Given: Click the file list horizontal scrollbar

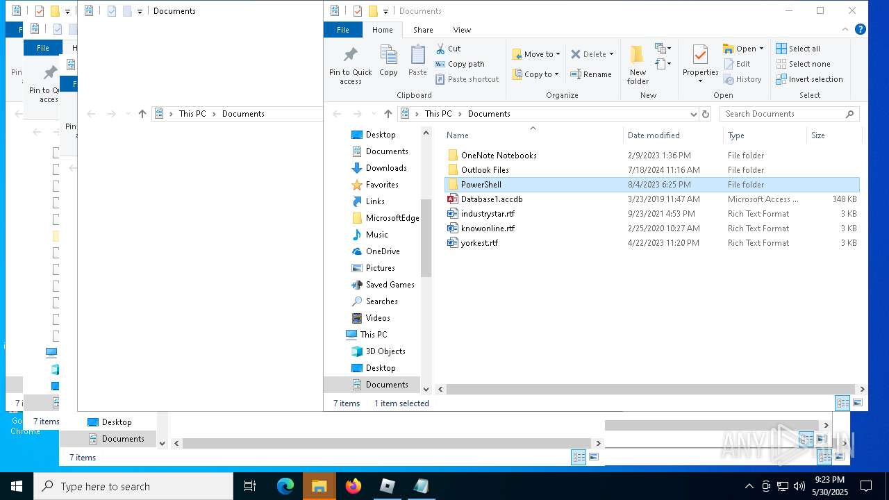Looking at the screenshot, I should point(651,390).
